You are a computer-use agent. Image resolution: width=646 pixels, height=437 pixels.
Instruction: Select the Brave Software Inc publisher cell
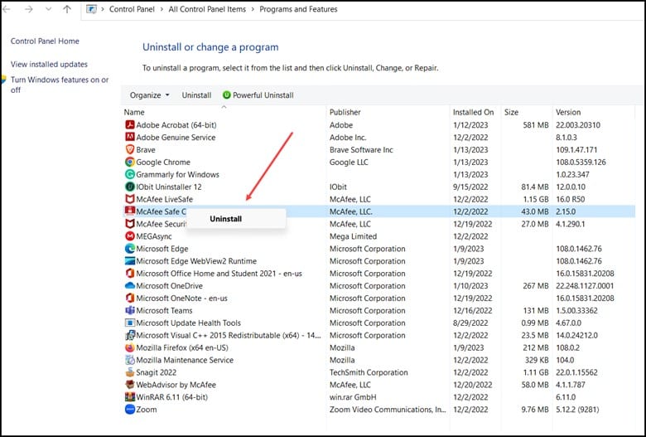click(361, 150)
